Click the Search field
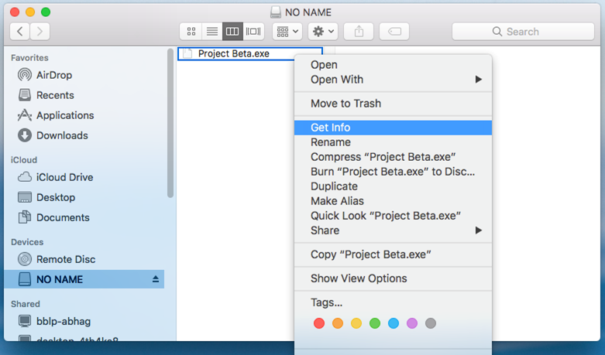The height and width of the screenshot is (355, 605). point(523,32)
